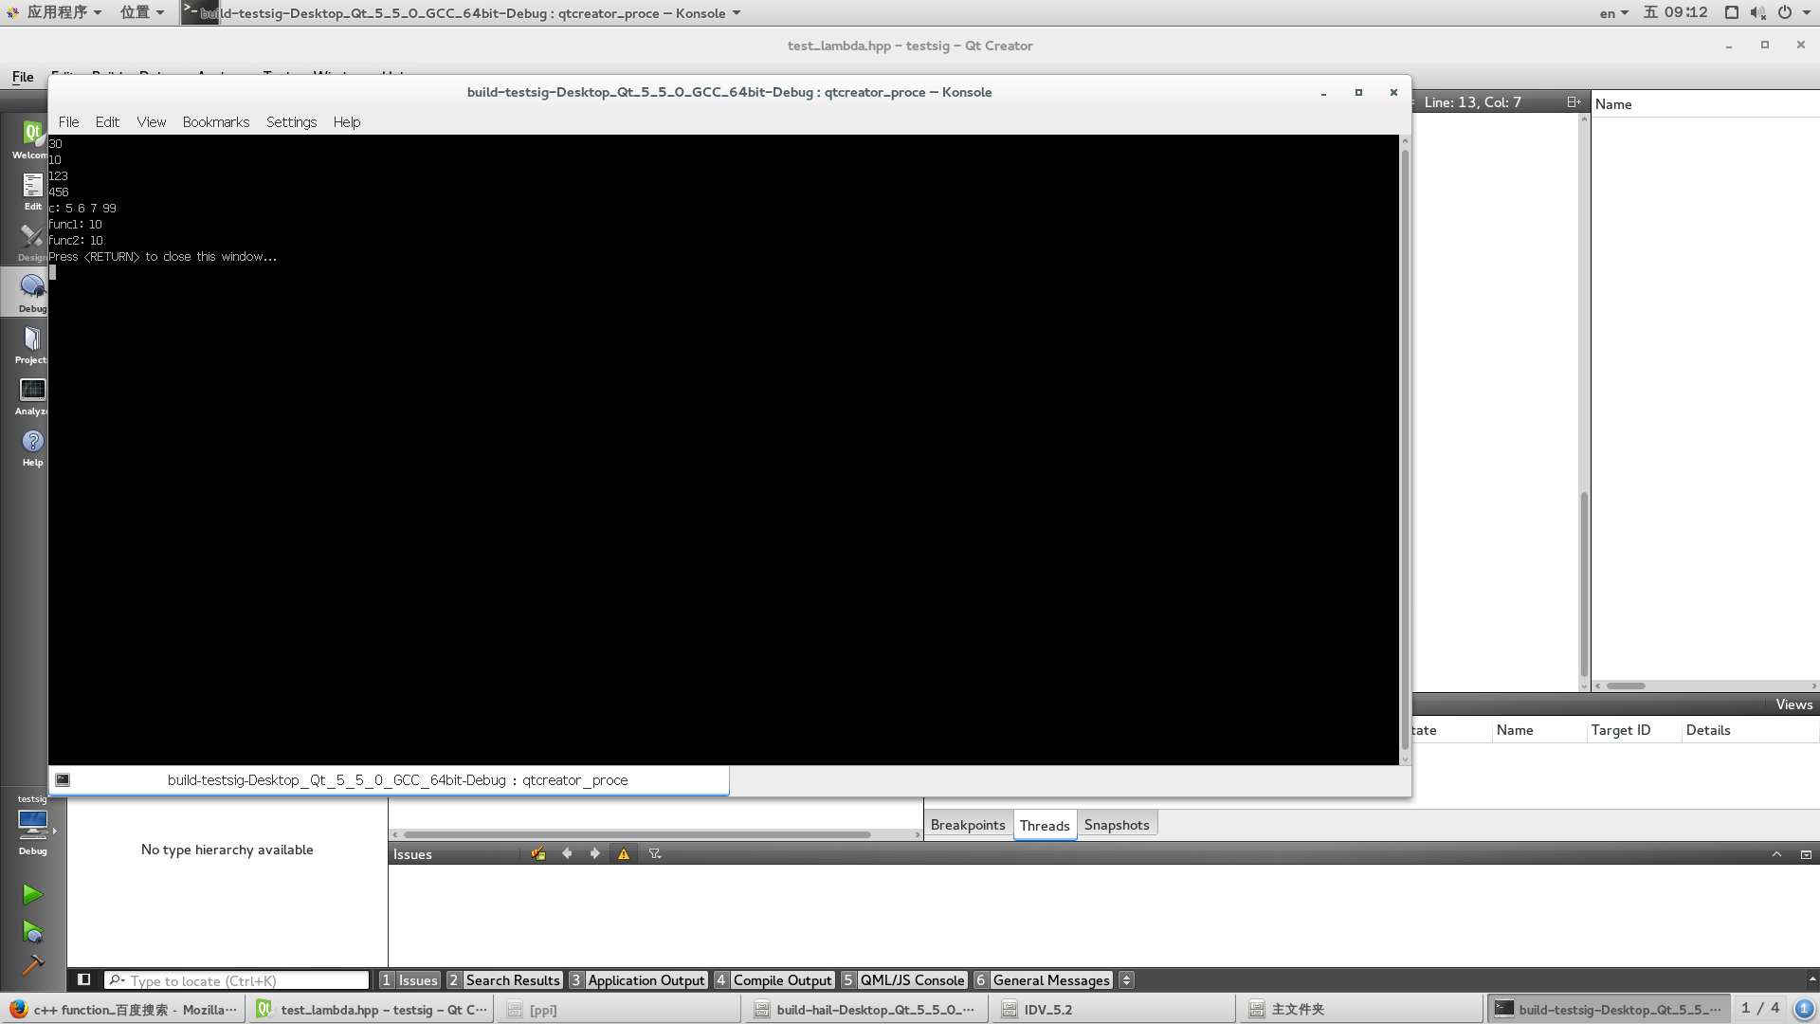Open output pane selector stepper
Viewport: 1820px width, 1024px height.
[x=1126, y=980]
